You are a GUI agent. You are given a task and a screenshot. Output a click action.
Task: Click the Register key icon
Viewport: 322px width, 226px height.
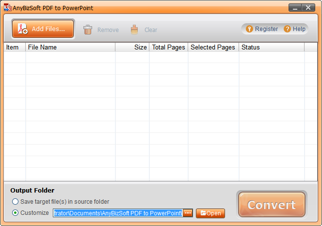click(250, 29)
